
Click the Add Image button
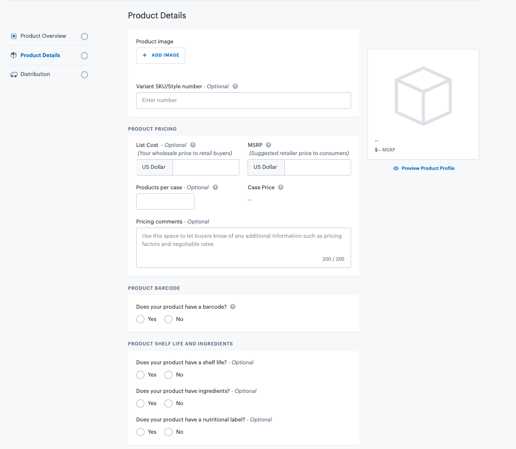coord(161,55)
